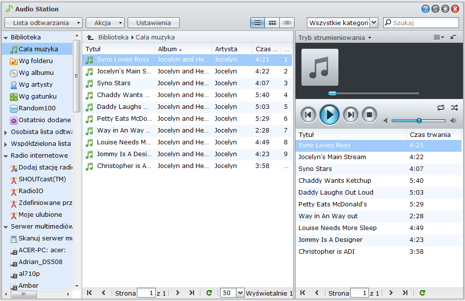Skip to next track
This screenshot has width=465, height=301.
pyautogui.click(x=351, y=115)
